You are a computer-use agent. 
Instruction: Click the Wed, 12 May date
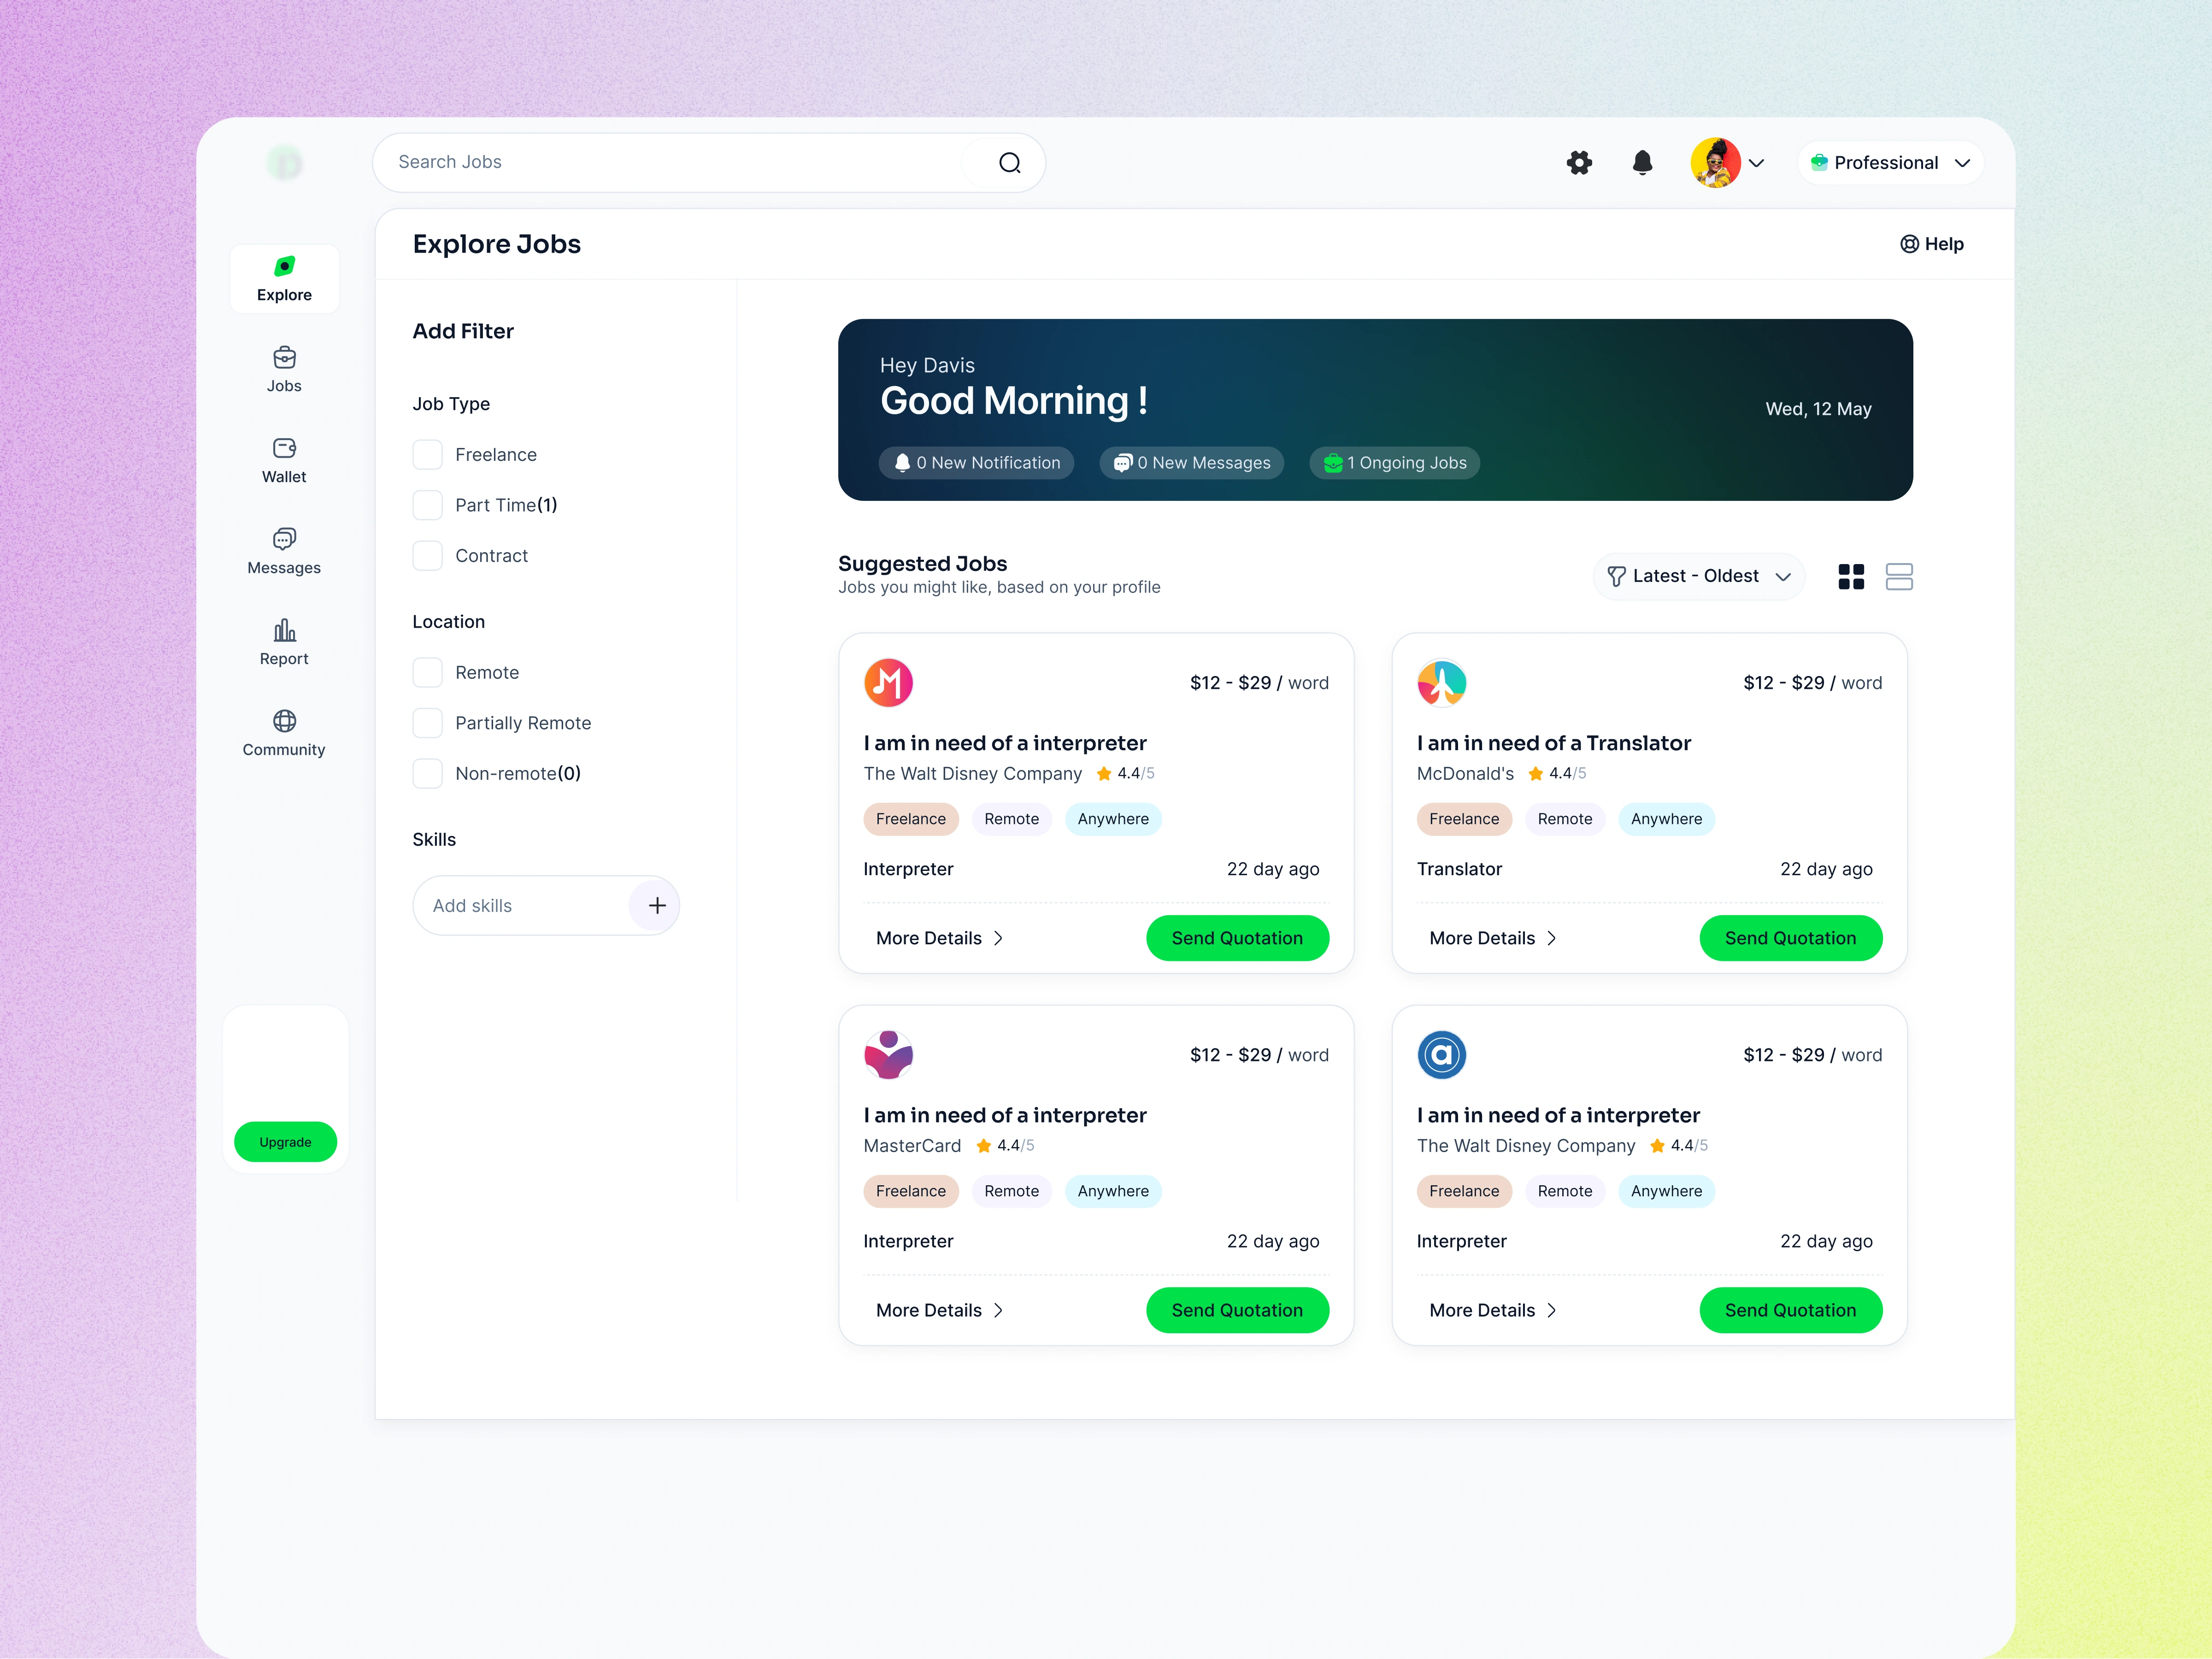pyautogui.click(x=1818, y=409)
